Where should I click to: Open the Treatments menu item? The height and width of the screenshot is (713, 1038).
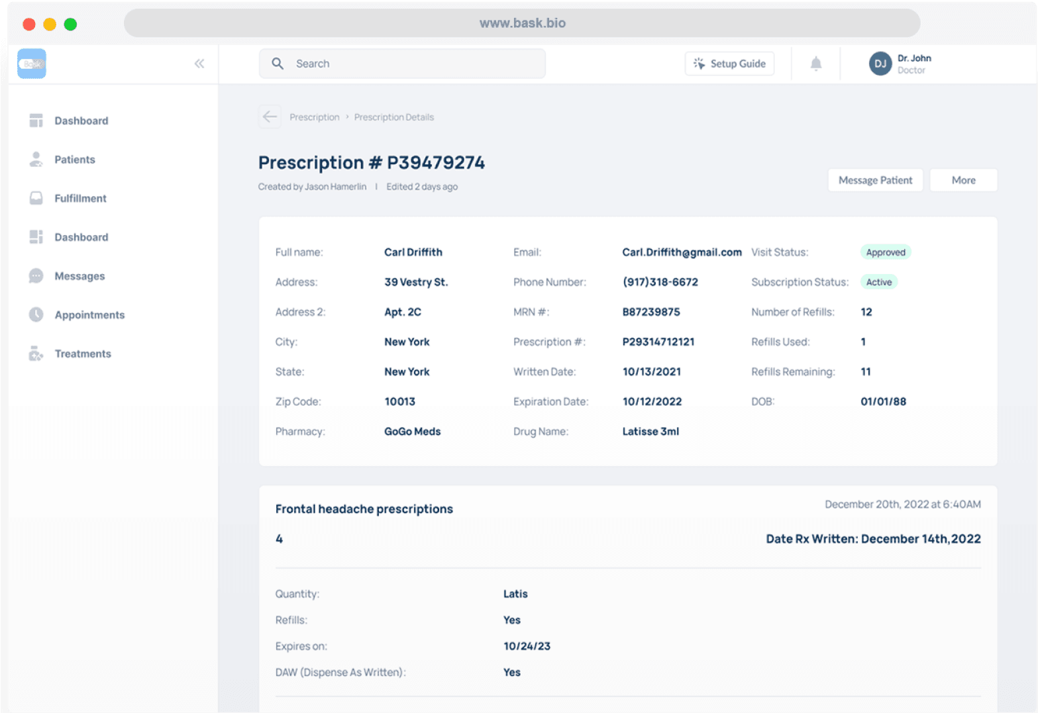pos(83,354)
